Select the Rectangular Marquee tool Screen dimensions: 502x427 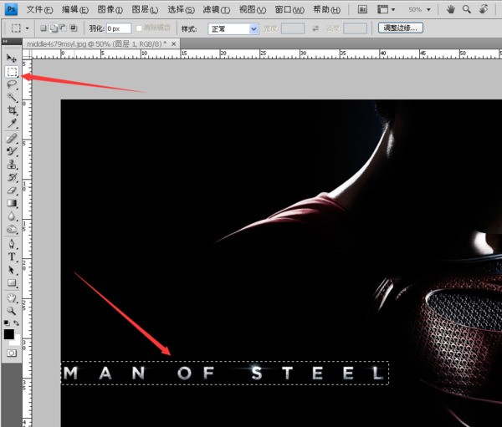tap(12, 72)
